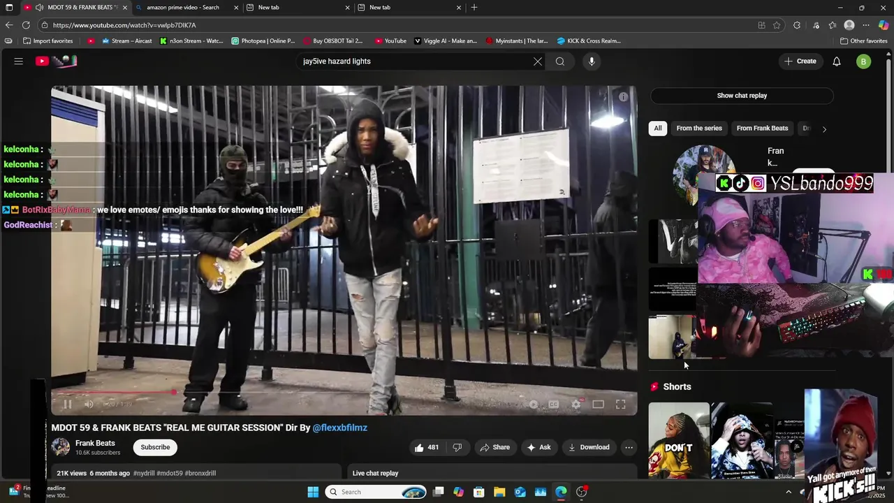894x503 pixels.
Task: Open the account avatar menu
Action: pyautogui.click(x=864, y=61)
